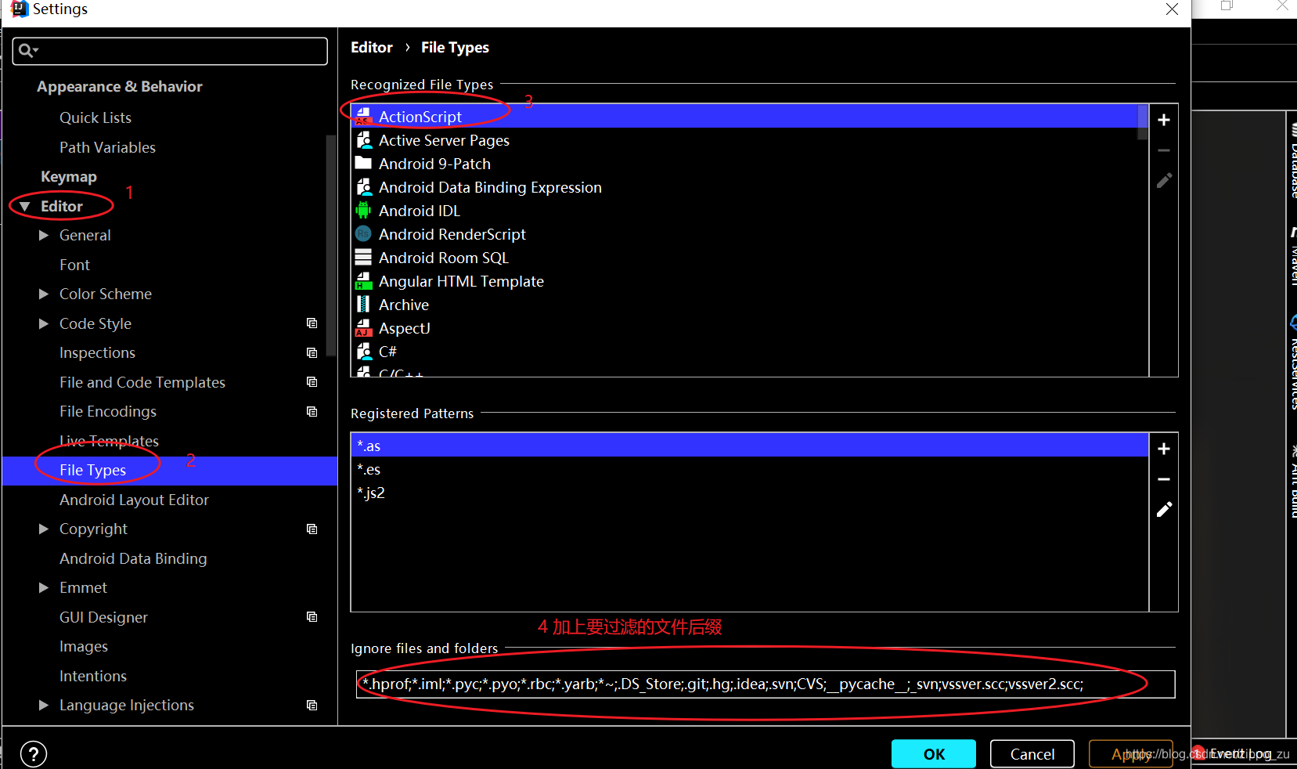Open the help question mark icon
The height and width of the screenshot is (769, 1297).
click(x=34, y=754)
